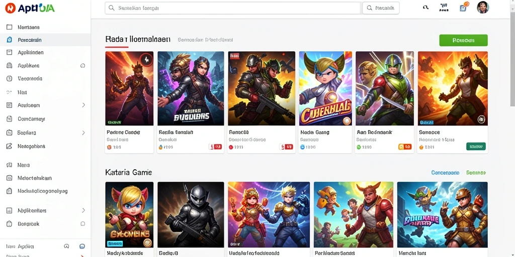Click the icon beside 'Nerrtaane' in the sidebar
Image resolution: width=515 pixels, height=257 pixels.
9,27
